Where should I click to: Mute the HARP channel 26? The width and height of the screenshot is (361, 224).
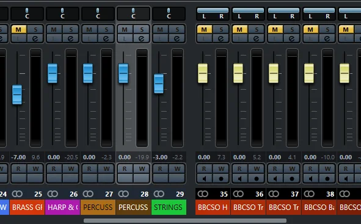pos(54,29)
